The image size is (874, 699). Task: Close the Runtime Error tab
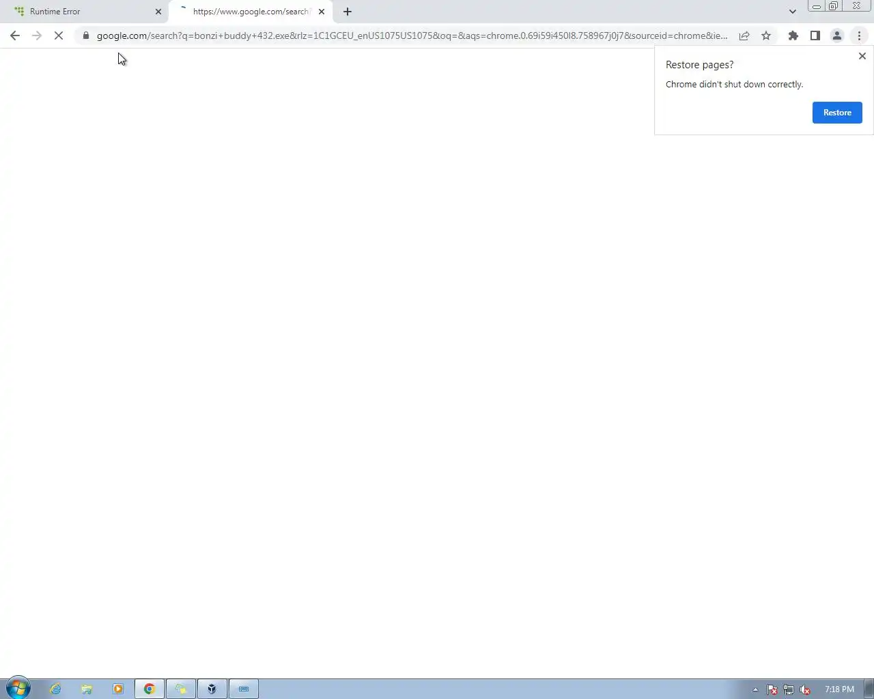point(158,12)
